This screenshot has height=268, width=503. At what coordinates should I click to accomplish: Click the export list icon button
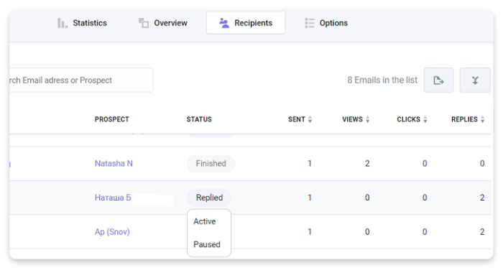(438, 80)
